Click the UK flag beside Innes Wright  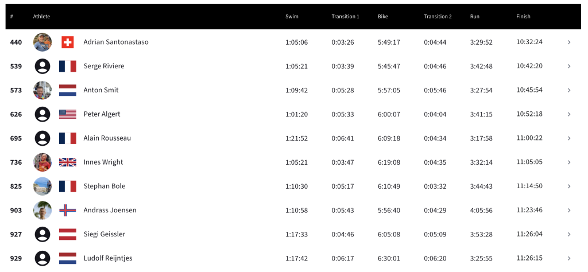coord(68,162)
